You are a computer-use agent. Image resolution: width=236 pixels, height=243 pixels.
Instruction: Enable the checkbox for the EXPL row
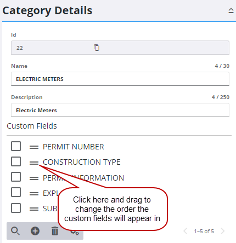coord(16,192)
